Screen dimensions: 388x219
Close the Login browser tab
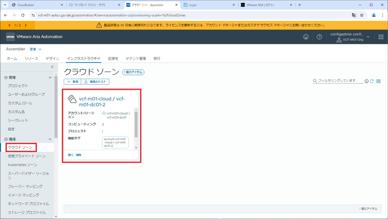pos(234,5)
